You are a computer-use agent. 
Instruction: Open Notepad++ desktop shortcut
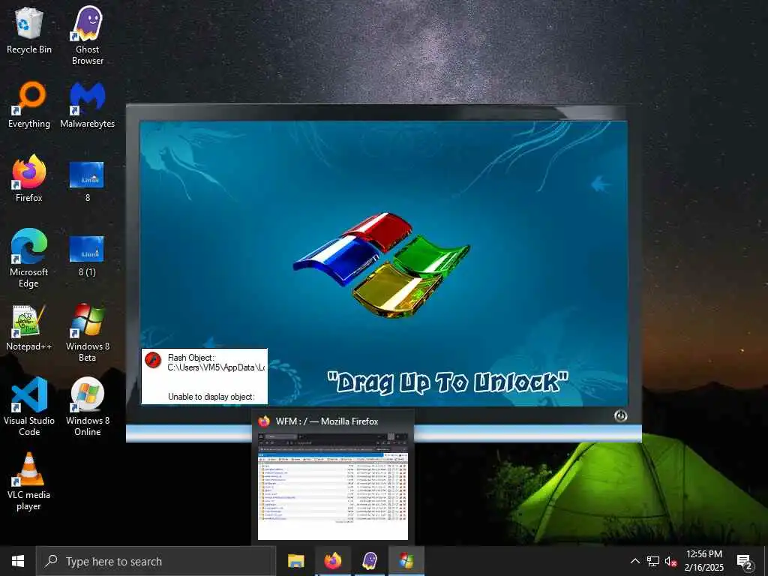coord(29,327)
